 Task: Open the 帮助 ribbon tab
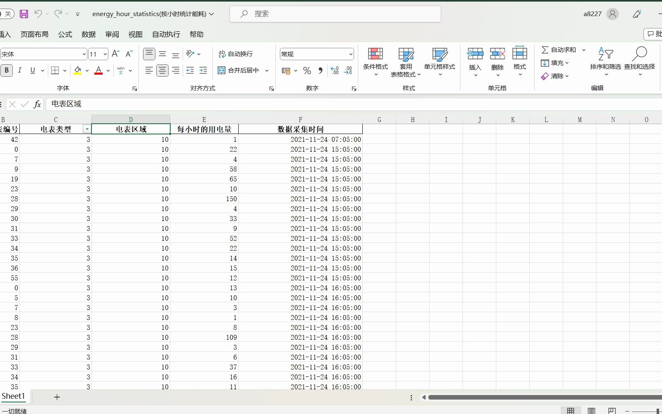(x=197, y=34)
